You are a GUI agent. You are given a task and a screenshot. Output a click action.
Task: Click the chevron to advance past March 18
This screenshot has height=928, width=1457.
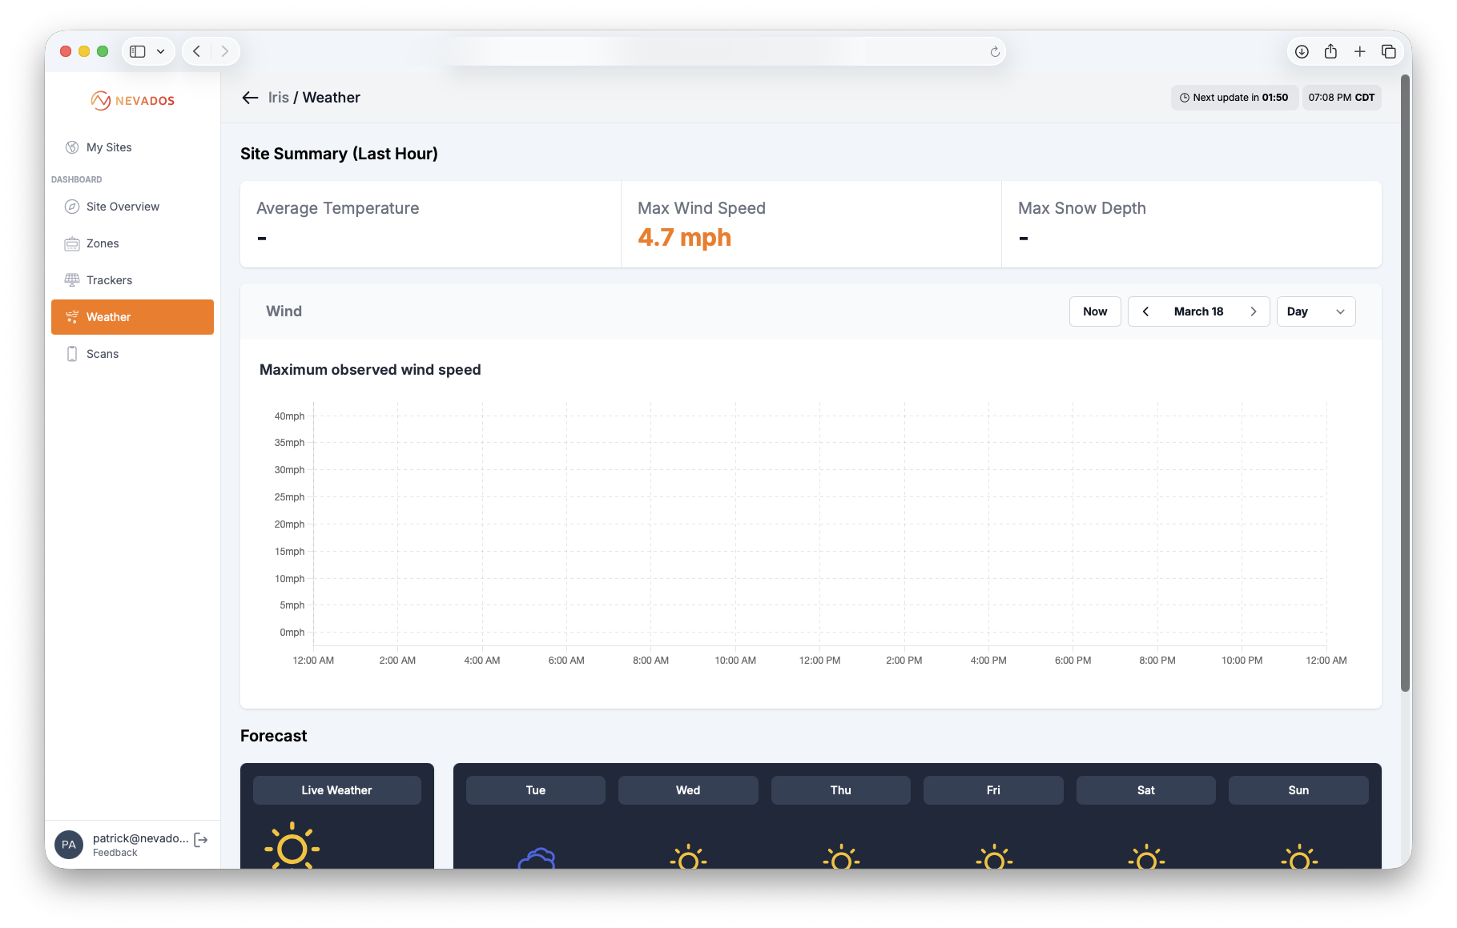(x=1254, y=311)
